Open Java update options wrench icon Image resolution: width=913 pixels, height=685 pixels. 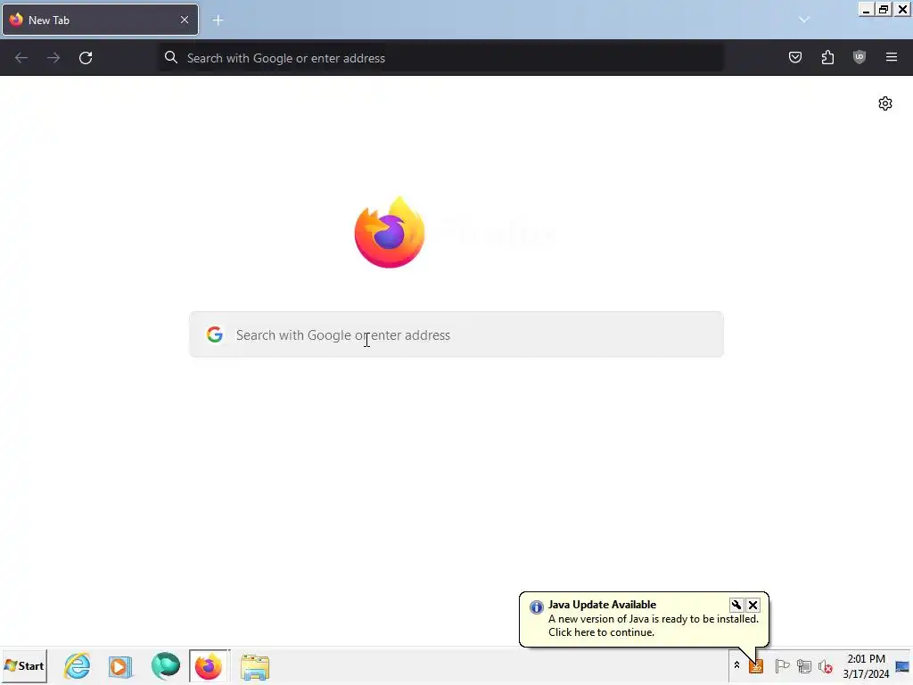736,605
